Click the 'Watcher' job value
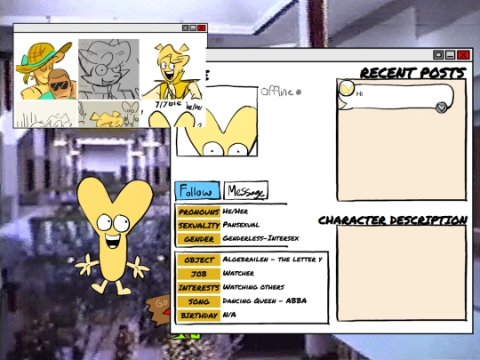Image resolution: width=480 pixels, height=360 pixels. coord(238,273)
